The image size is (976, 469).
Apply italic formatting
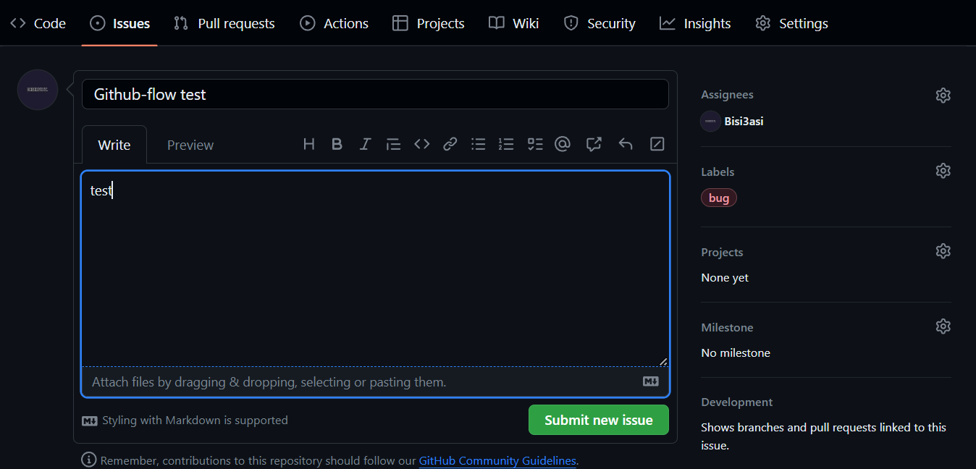pos(365,144)
